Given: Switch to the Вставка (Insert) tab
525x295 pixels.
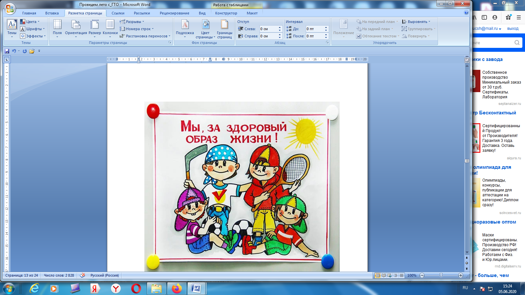Looking at the screenshot, I should pos(52,13).
